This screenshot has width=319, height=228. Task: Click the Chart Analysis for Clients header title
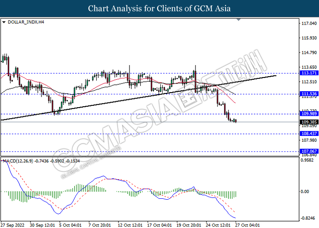[x=159, y=9]
